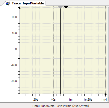Click the arrow at the right end of the time axis
Viewport: 109px width, 108px height.
[x=106, y=94]
